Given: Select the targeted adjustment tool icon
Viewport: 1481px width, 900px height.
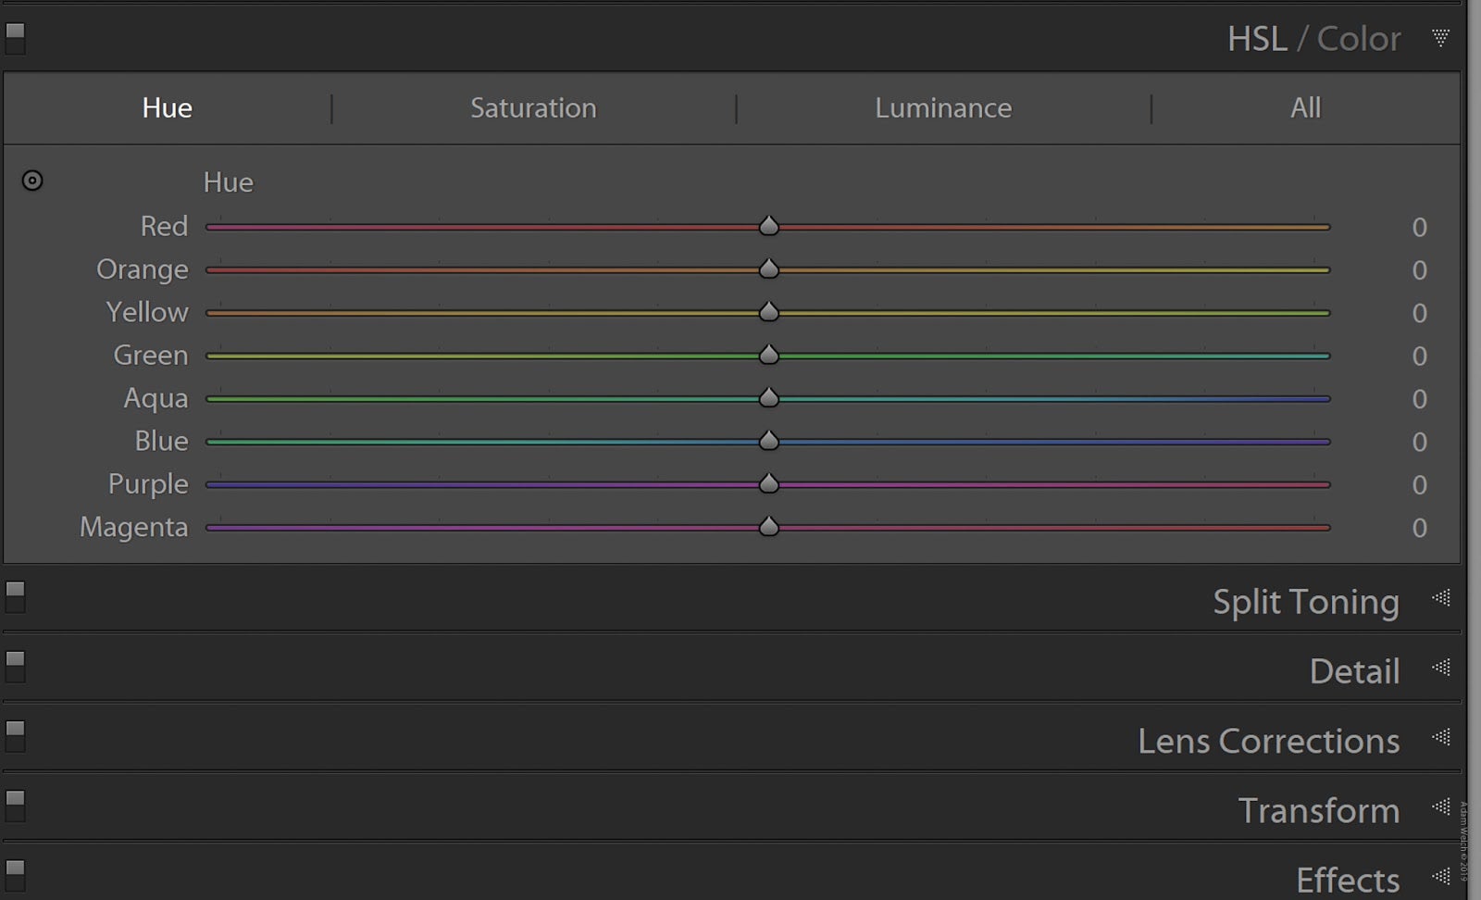Looking at the screenshot, I should click(31, 181).
